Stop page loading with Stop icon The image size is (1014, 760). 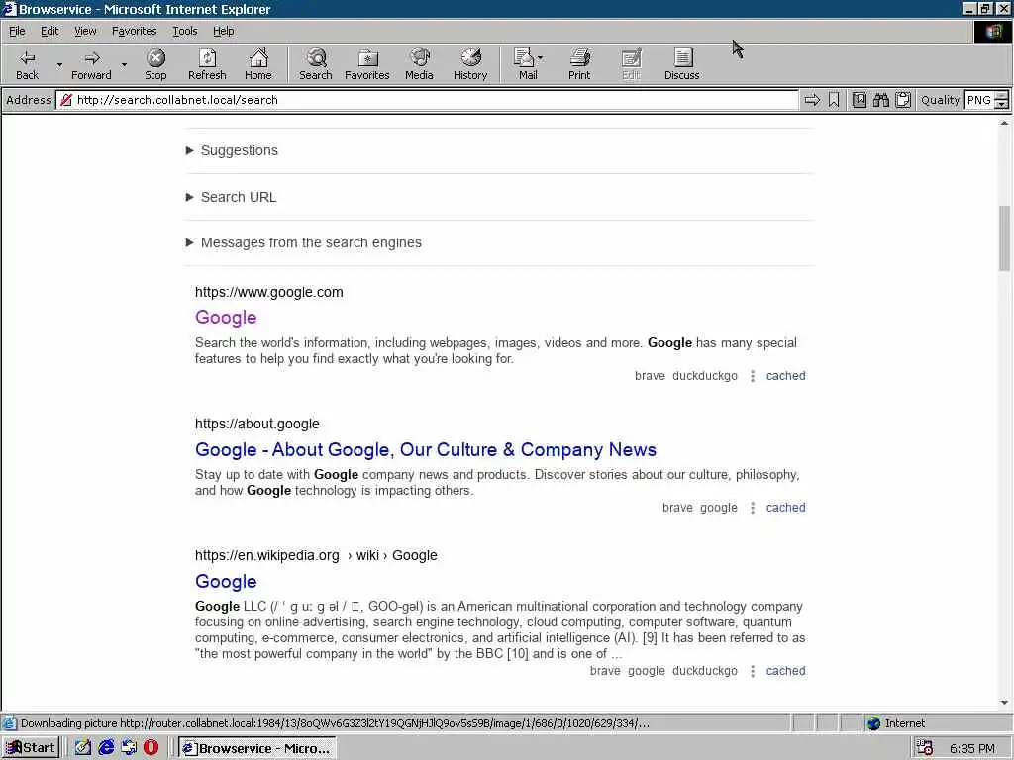pyautogui.click(x=155, y=64)
